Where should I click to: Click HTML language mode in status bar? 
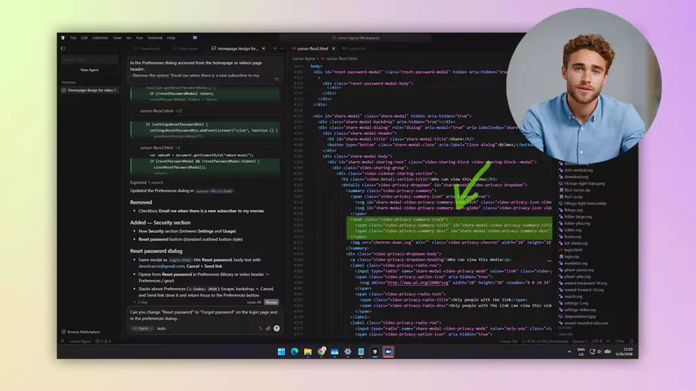point(620,341)
